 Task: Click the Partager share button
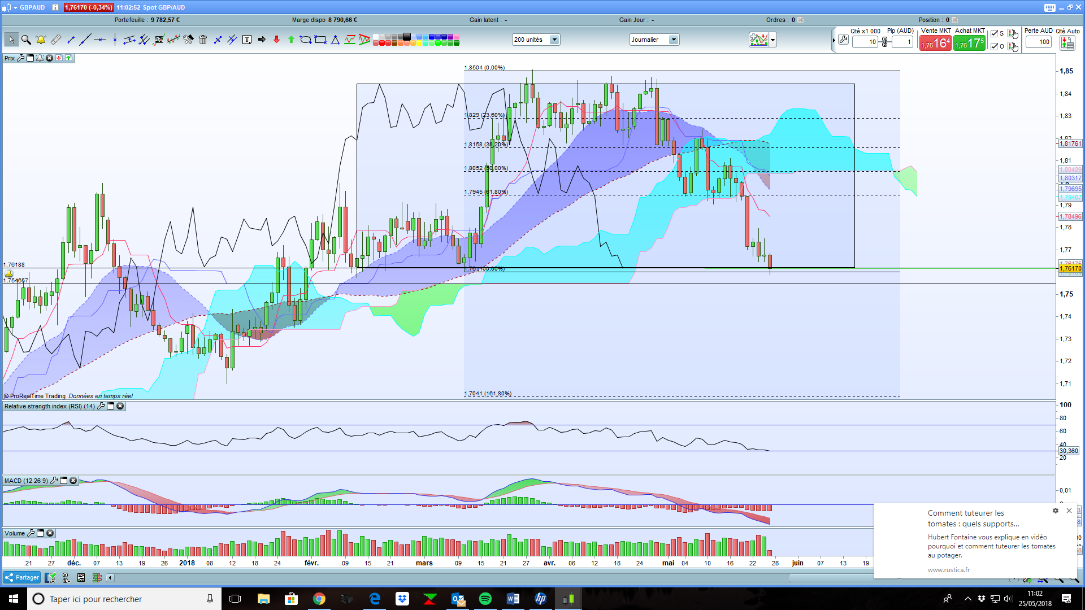[21, 577]
